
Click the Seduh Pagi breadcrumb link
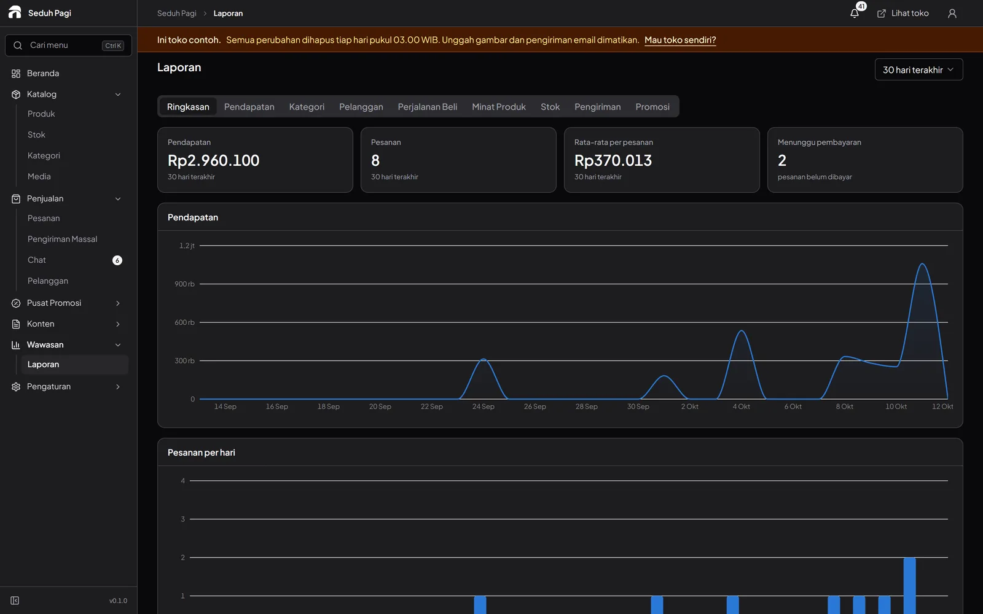(177, 14)
